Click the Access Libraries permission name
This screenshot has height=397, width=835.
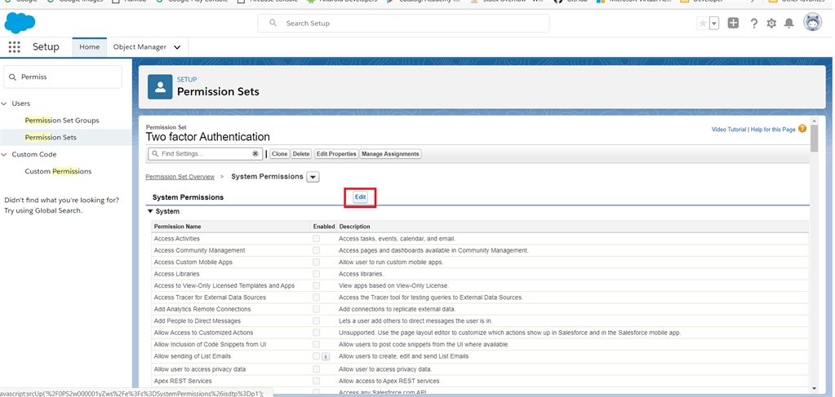tap(177, 274)
